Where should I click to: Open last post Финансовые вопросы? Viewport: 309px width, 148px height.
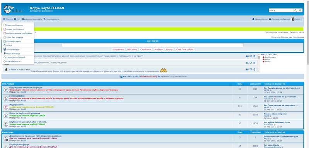[x=275, y=114]
